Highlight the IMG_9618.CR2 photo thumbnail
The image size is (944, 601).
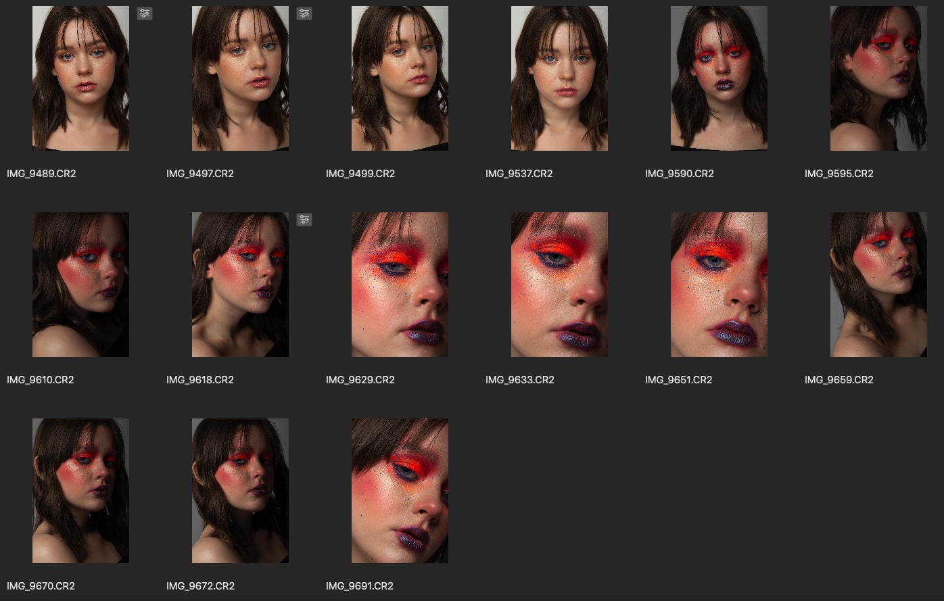[240, 285]
